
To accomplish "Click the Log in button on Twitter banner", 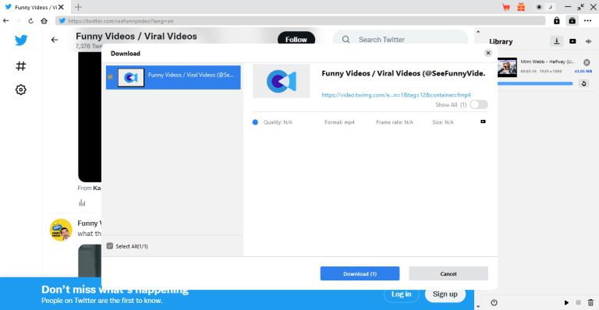I will point(401,294).
